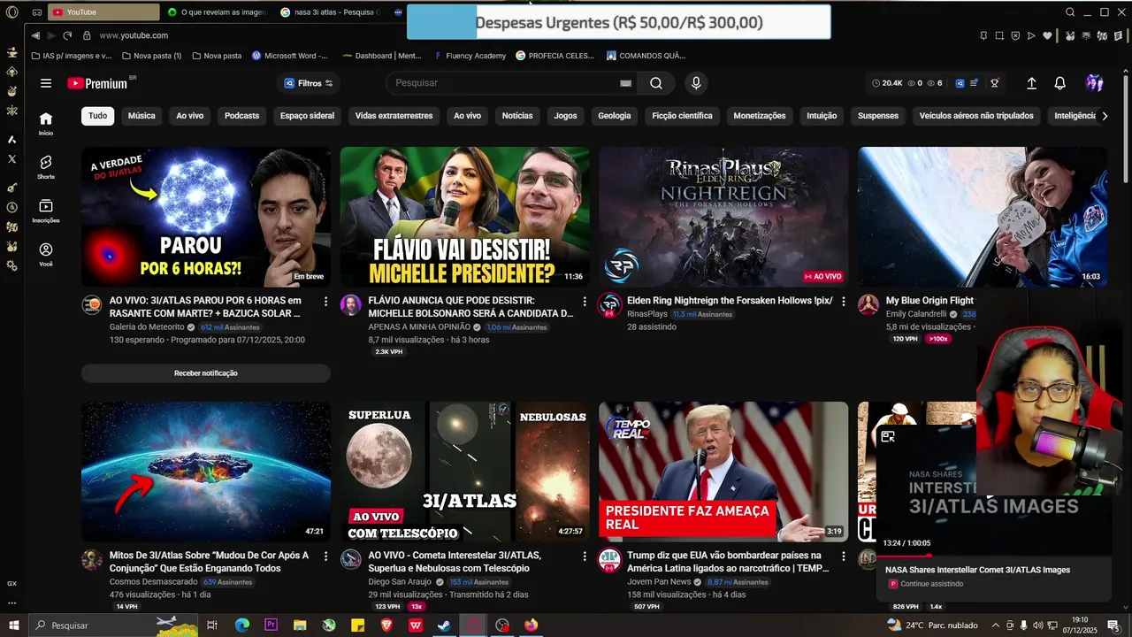Open Firefox from the taskbar
Viewport: 1132px width, 637px height.
pos(531,625)
